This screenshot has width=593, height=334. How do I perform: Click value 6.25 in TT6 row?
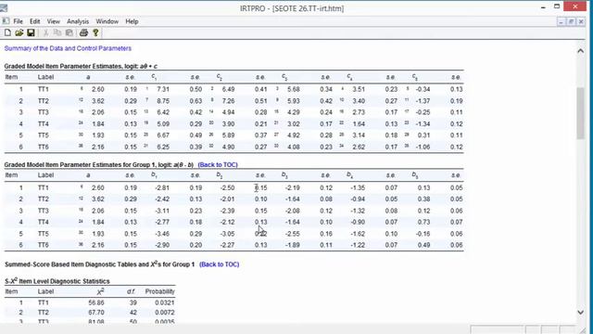tap(163, 147)
